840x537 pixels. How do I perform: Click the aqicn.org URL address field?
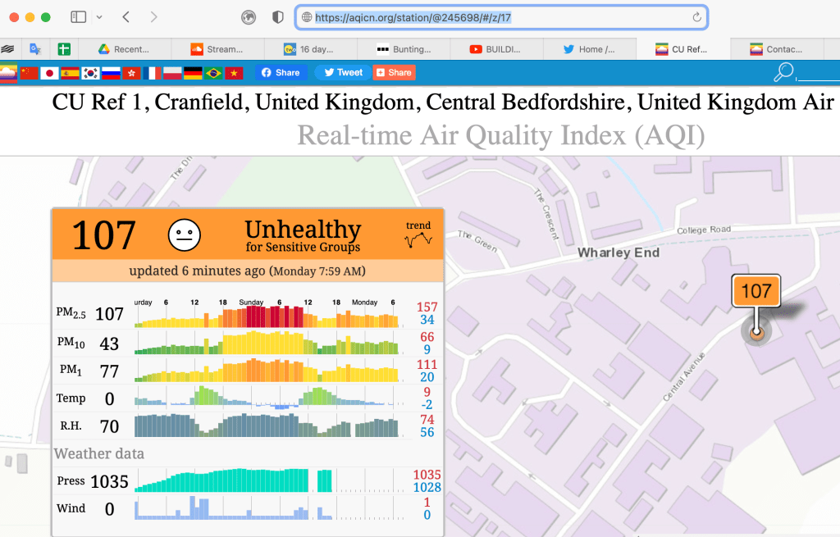pos(492,17)
